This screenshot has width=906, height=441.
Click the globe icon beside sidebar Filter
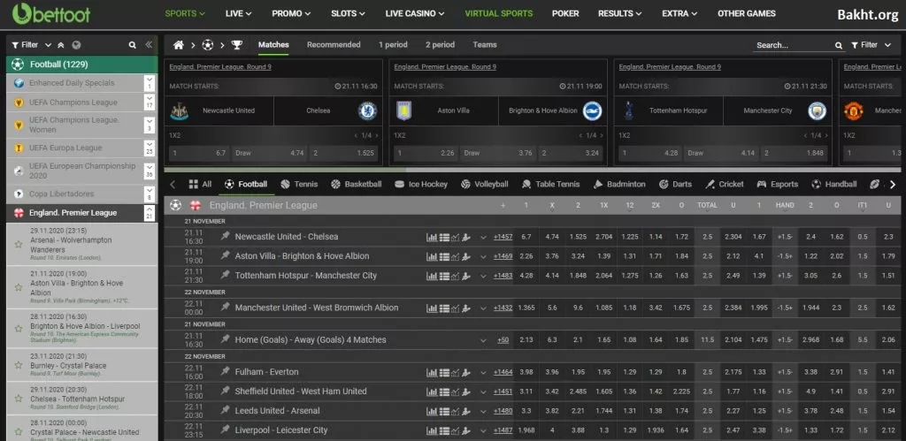[x=75, y=45]
